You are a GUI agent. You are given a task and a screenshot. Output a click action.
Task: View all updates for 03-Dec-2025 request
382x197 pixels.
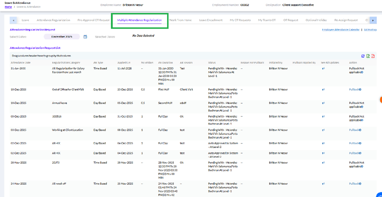click(x=323, y=130)
